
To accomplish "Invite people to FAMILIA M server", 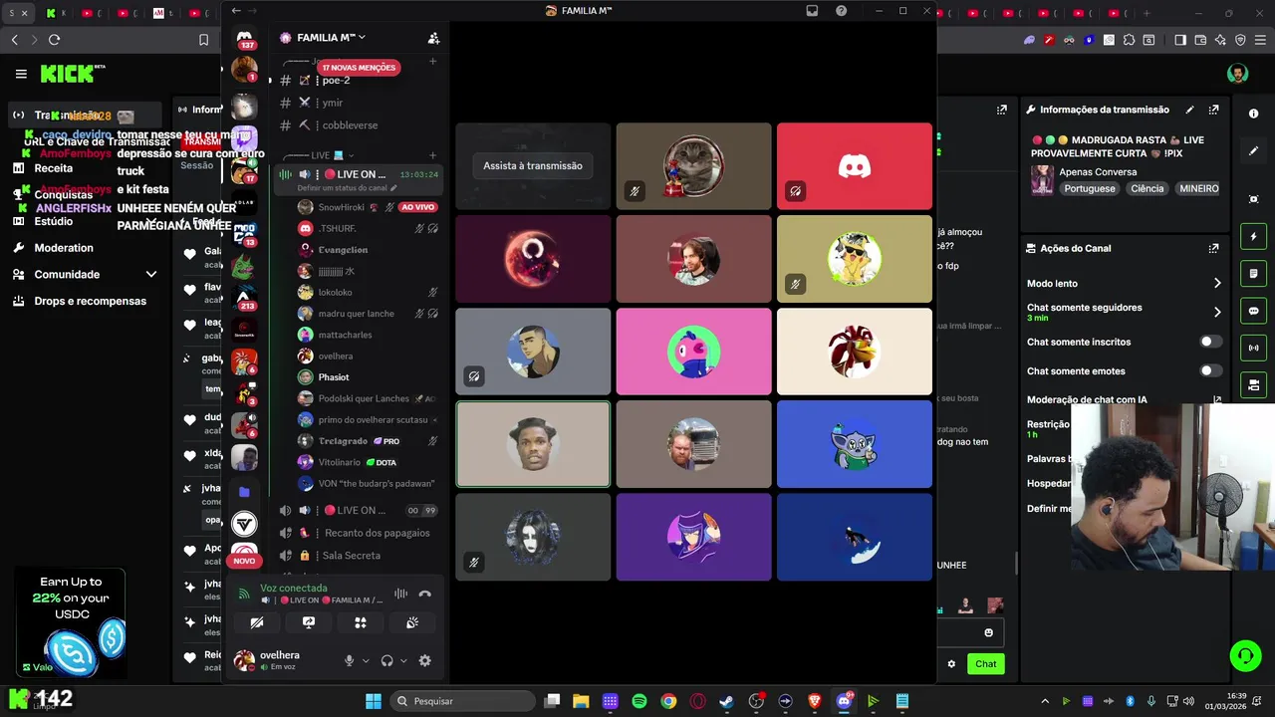I will [x=433, y=38].
